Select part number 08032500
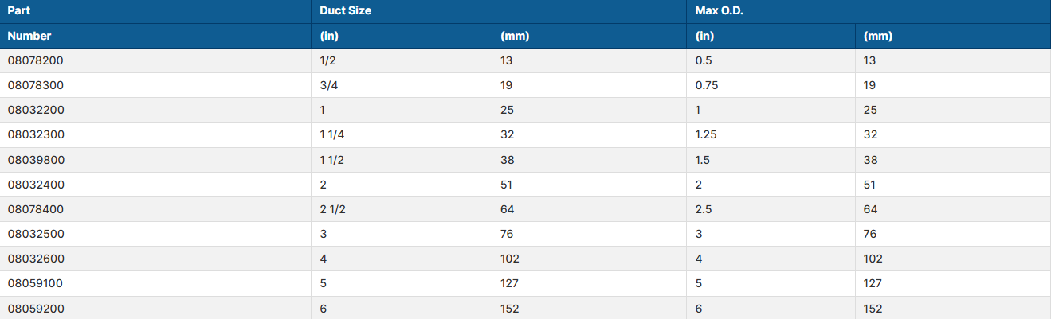This screenshot has width=1051, height=319. pos(36,234)
